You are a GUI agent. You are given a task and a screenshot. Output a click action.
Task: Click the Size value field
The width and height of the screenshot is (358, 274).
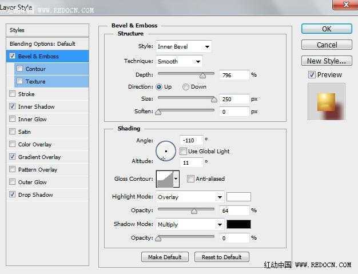click(x=234, y=99)
